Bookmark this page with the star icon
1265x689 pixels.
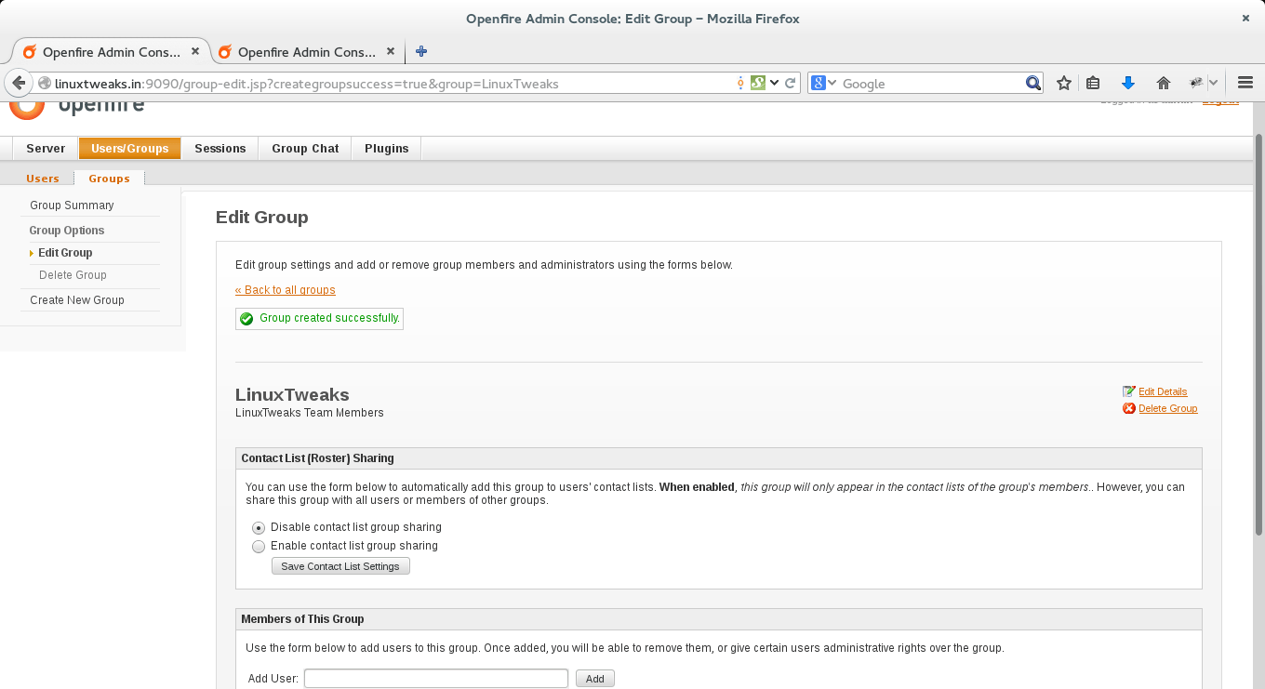click(1064, 84)
